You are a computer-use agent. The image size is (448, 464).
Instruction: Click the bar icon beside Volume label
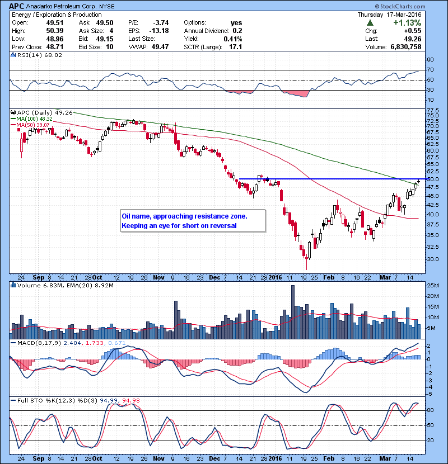(13, 285)
